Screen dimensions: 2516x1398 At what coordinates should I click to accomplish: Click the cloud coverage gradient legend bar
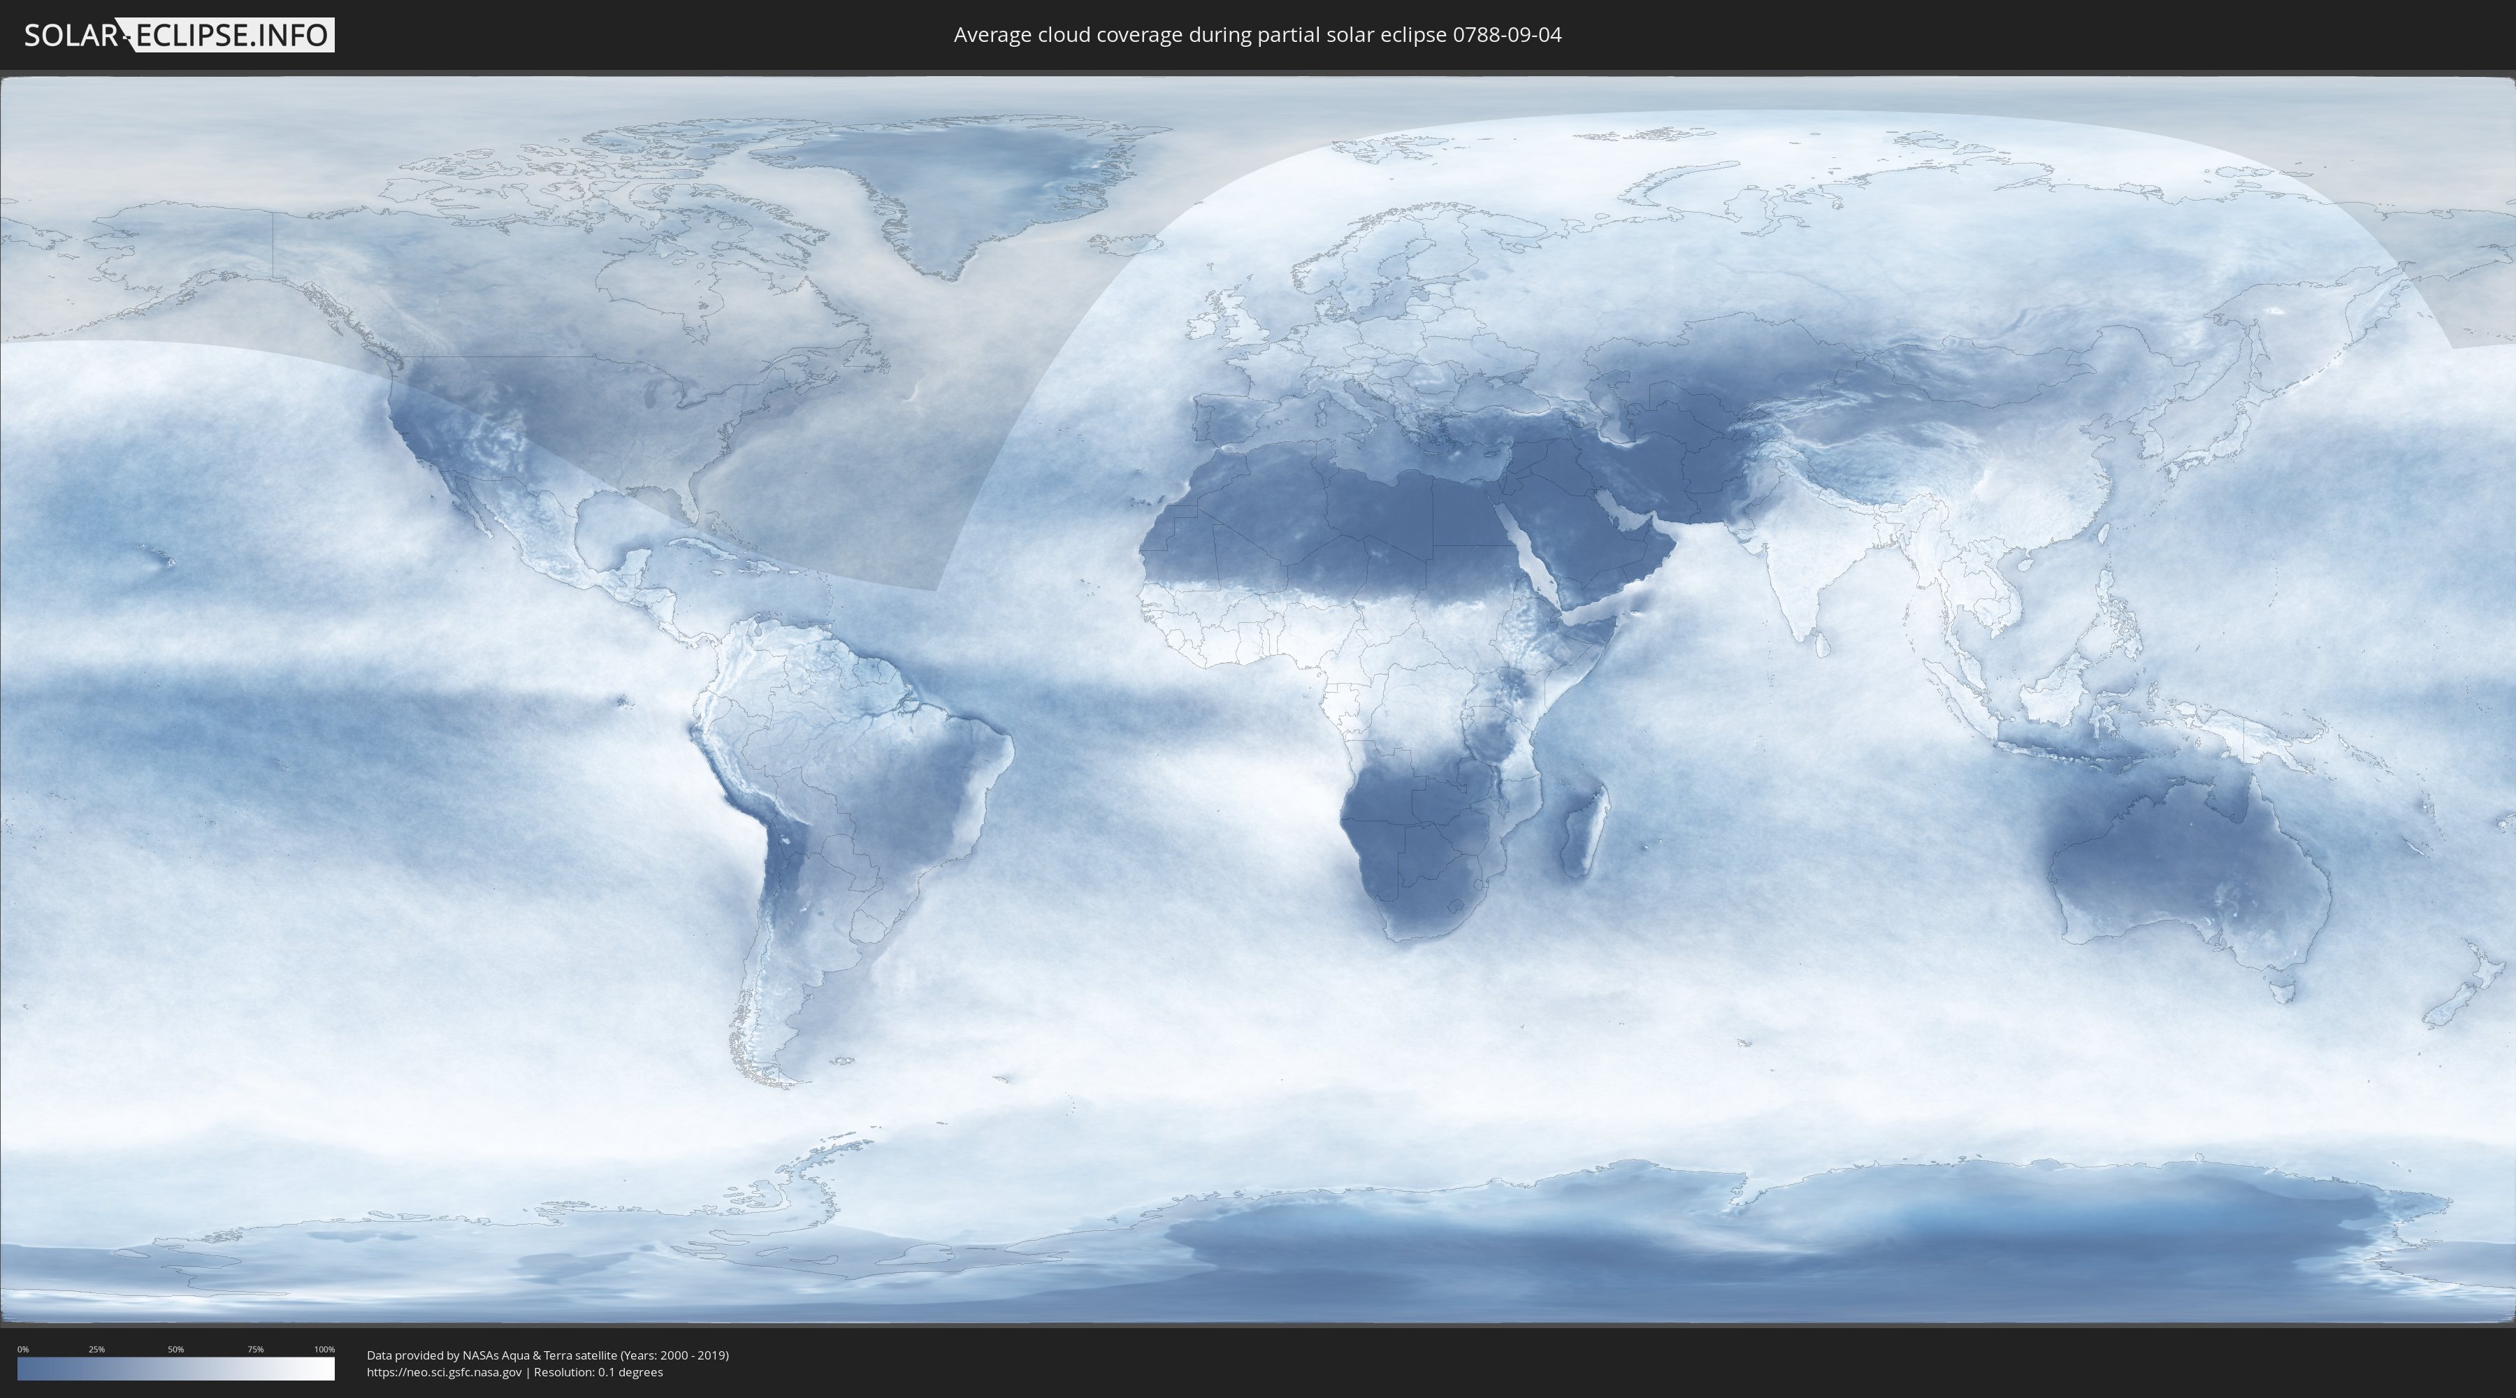[176, 1369]
